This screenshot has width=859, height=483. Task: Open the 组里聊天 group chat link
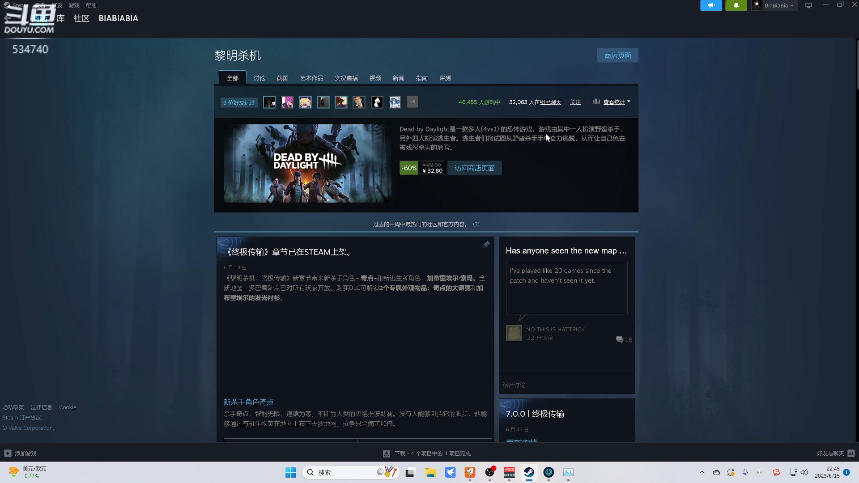pos(550,102)
